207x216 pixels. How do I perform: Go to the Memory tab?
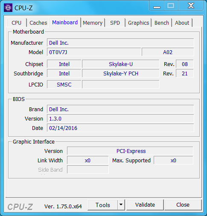pyautogui.click(x=93, y=23)
